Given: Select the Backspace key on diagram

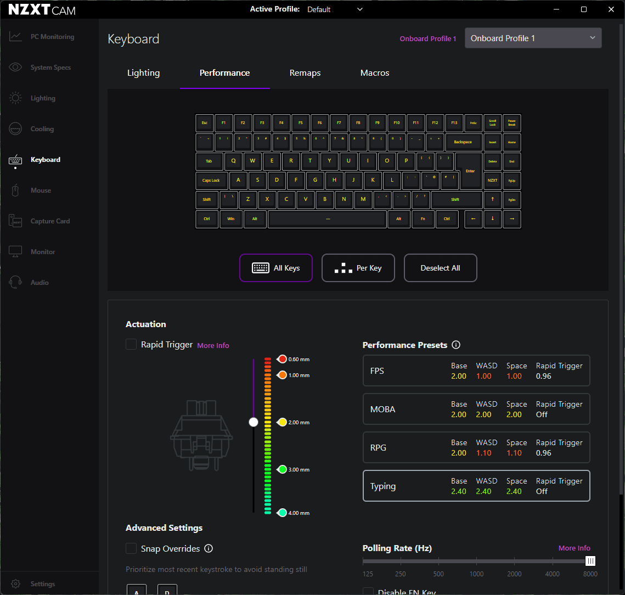Looking at the screenshot, I should [x=463, y=142].
